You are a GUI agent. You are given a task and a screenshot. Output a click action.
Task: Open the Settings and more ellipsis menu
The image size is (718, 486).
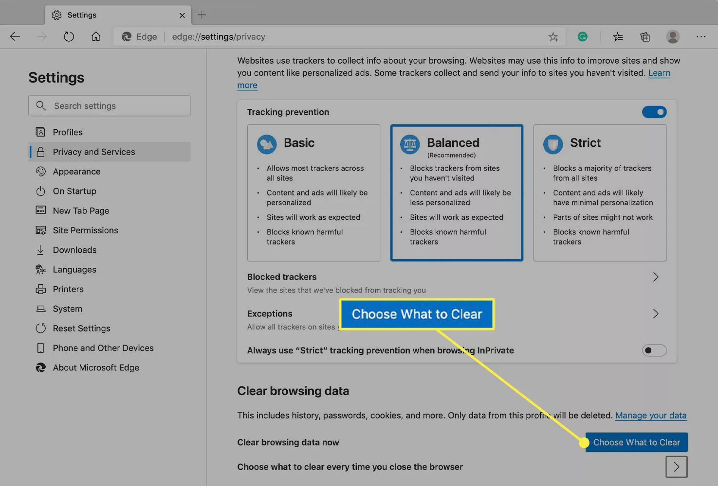(x=701, y=36)
